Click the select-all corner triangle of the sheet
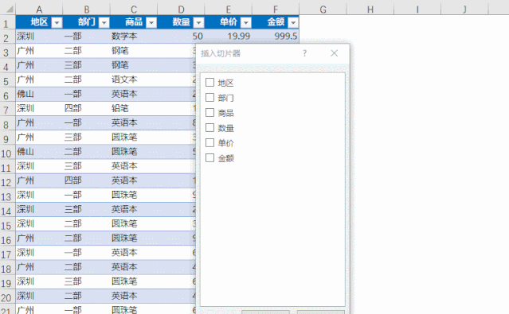 (10, 10)
